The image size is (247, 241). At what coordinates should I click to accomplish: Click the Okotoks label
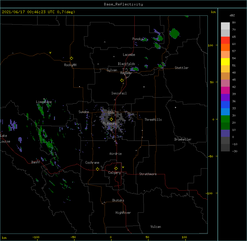118,200
